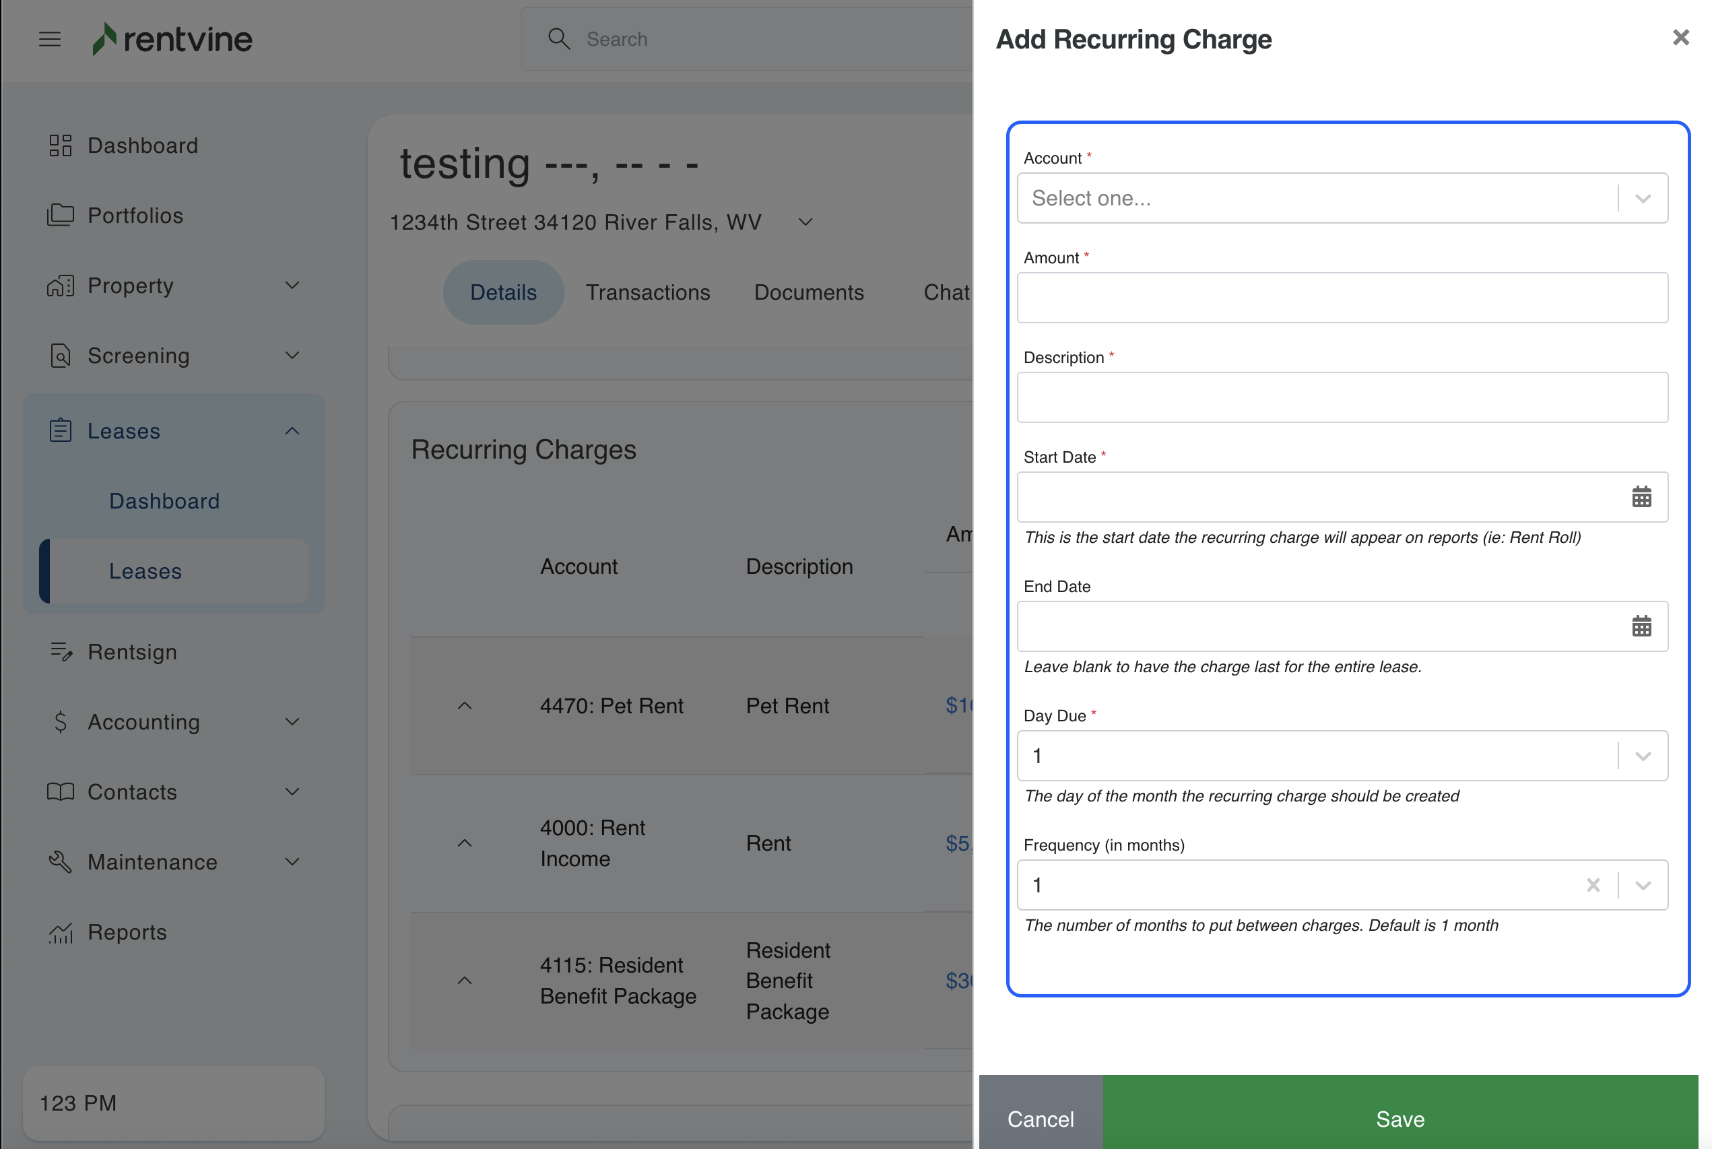The width and height of the screenshot is (1712, 1149).
Task: Close the Add Recurring Charge panel
Action: click(1680, 37)
